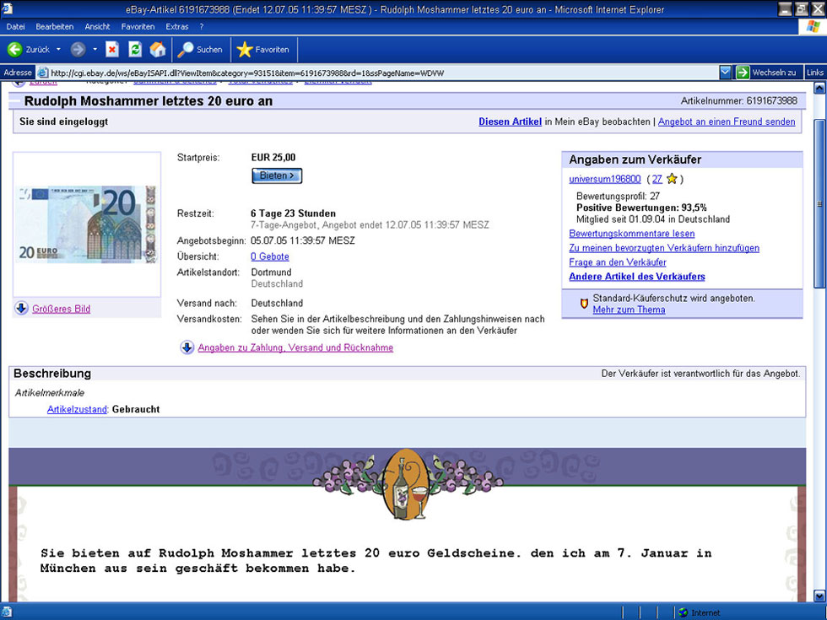Click the Zurück back arrow icon
The width and height of the screenshot is (827, 620).
[15, 50]
